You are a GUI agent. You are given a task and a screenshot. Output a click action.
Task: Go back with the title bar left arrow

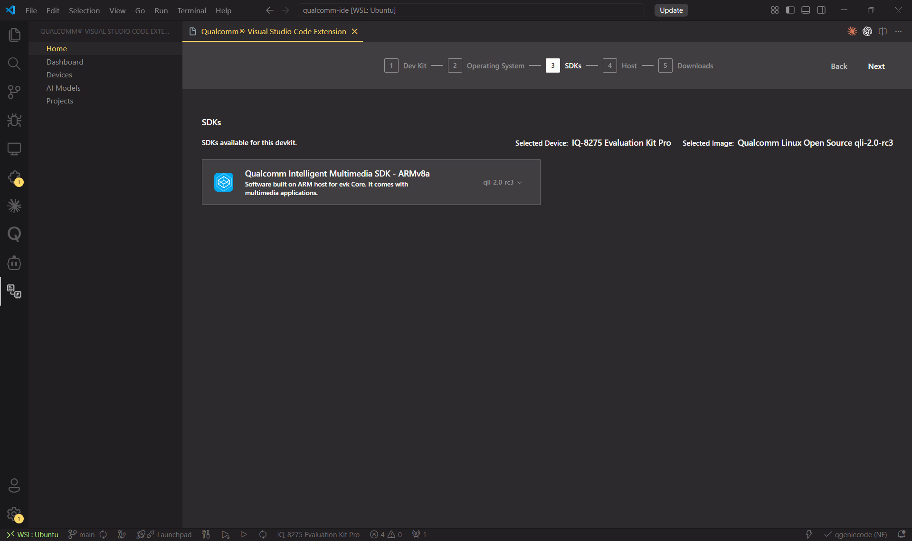(270, 10)
